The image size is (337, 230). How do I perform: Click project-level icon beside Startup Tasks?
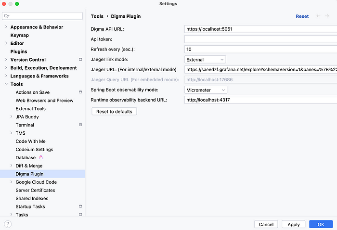click(80, 206)
